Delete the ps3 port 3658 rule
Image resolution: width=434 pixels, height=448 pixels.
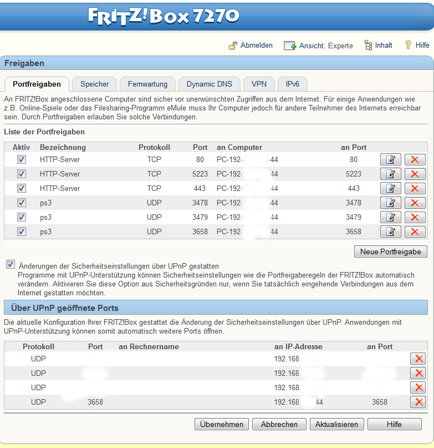(415, 231)
